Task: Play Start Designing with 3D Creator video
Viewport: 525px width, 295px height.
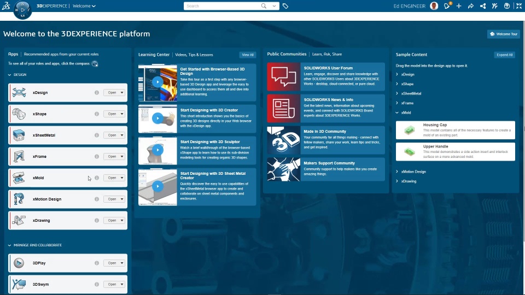Action: click(x=157, y=119)
